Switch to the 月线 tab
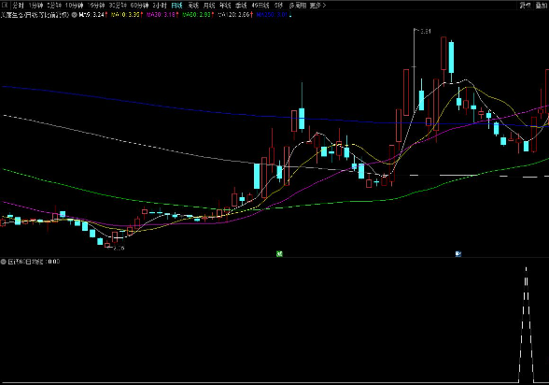 [209, 6]
